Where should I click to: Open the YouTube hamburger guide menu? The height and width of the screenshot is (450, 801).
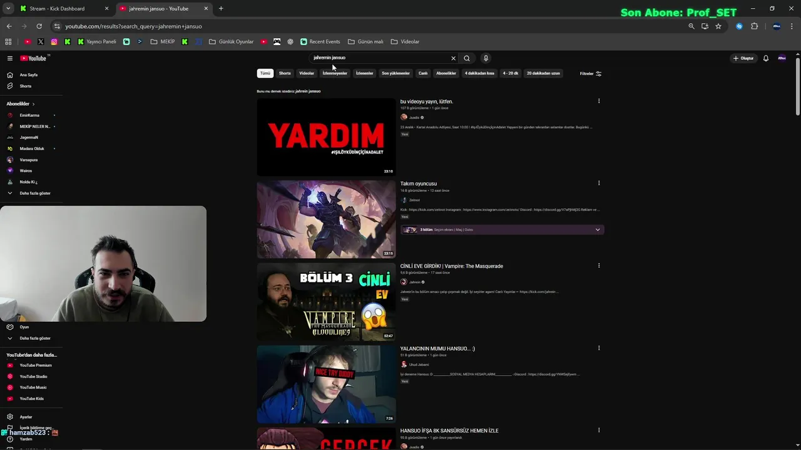pyautogui.click(x=10, y=58)
